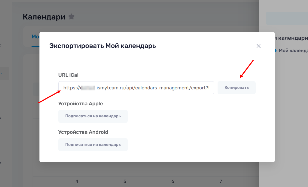Image resolution: width=308 pixels, height=187 pixels.
Task: Expand the first left sidebar chevron
Action: coord(1,45)
